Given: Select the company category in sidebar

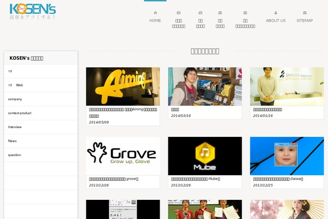Looking at the screenshot, I should 41,99.
